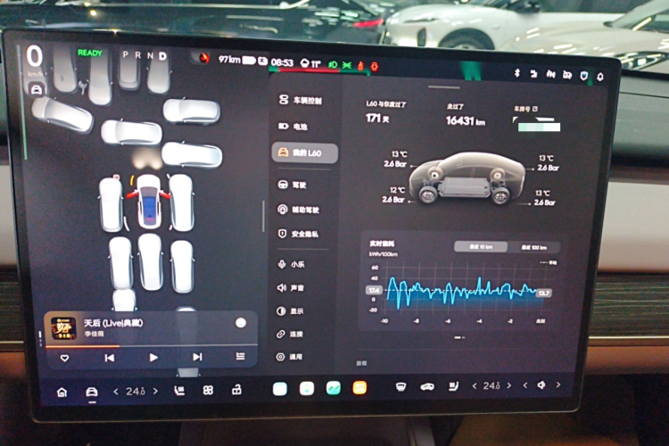669x446 pixels.
Task: Tap the settings menu scrollbar
Action: tap(263, 217)
